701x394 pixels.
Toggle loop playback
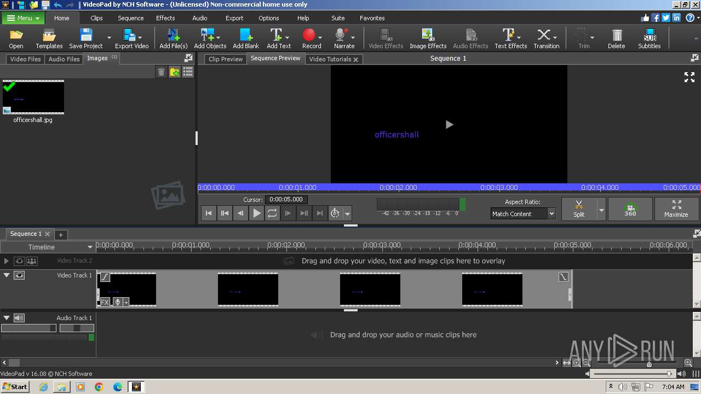(x=272, y=213)
